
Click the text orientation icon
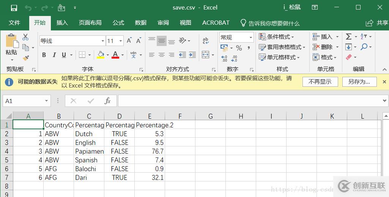(x=183, y=41)
